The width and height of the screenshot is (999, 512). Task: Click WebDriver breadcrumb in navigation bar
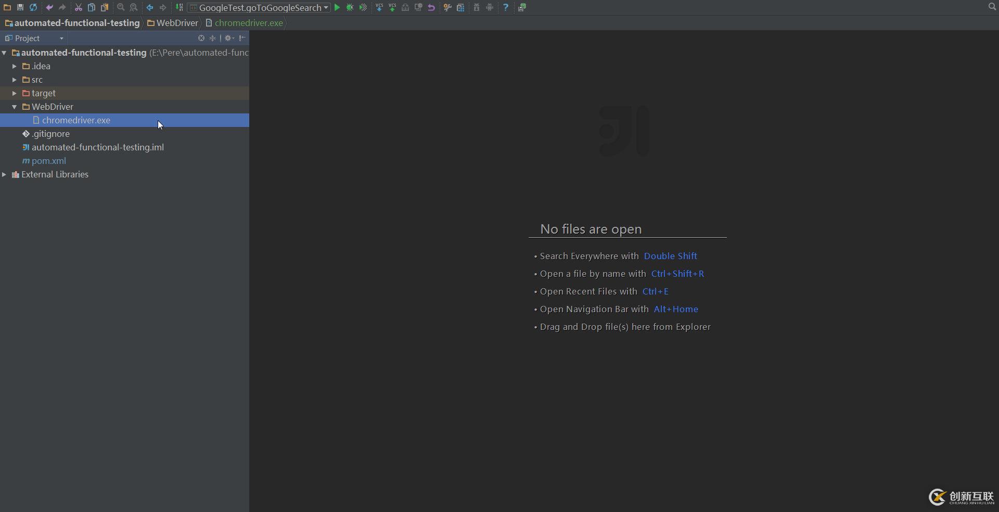173,23
